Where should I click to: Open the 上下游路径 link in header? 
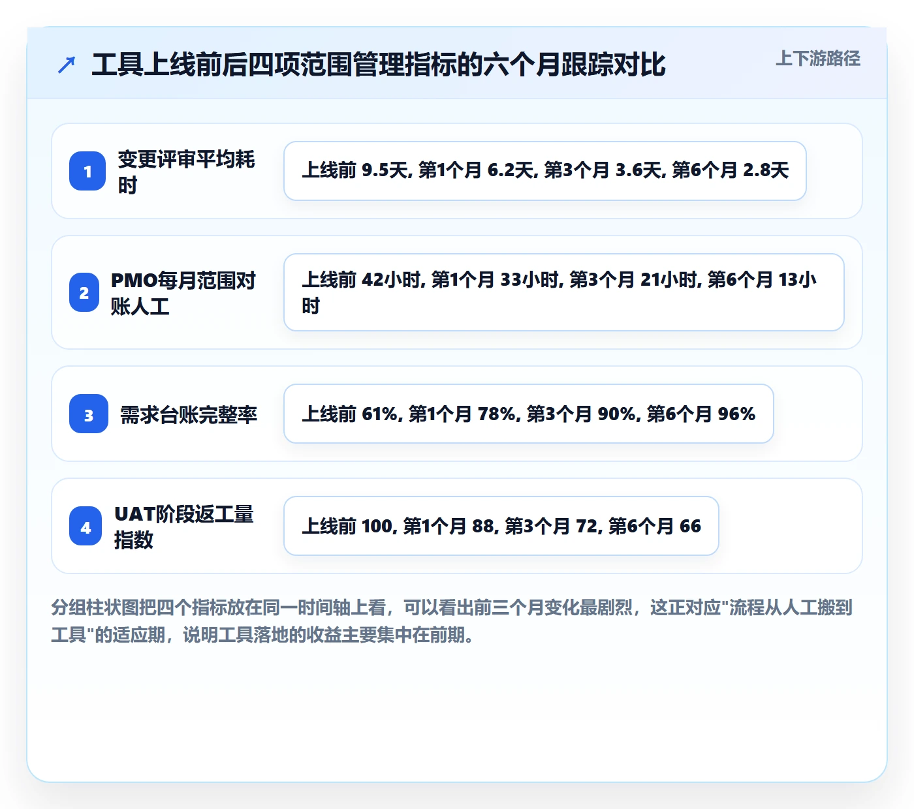(817, 58)
